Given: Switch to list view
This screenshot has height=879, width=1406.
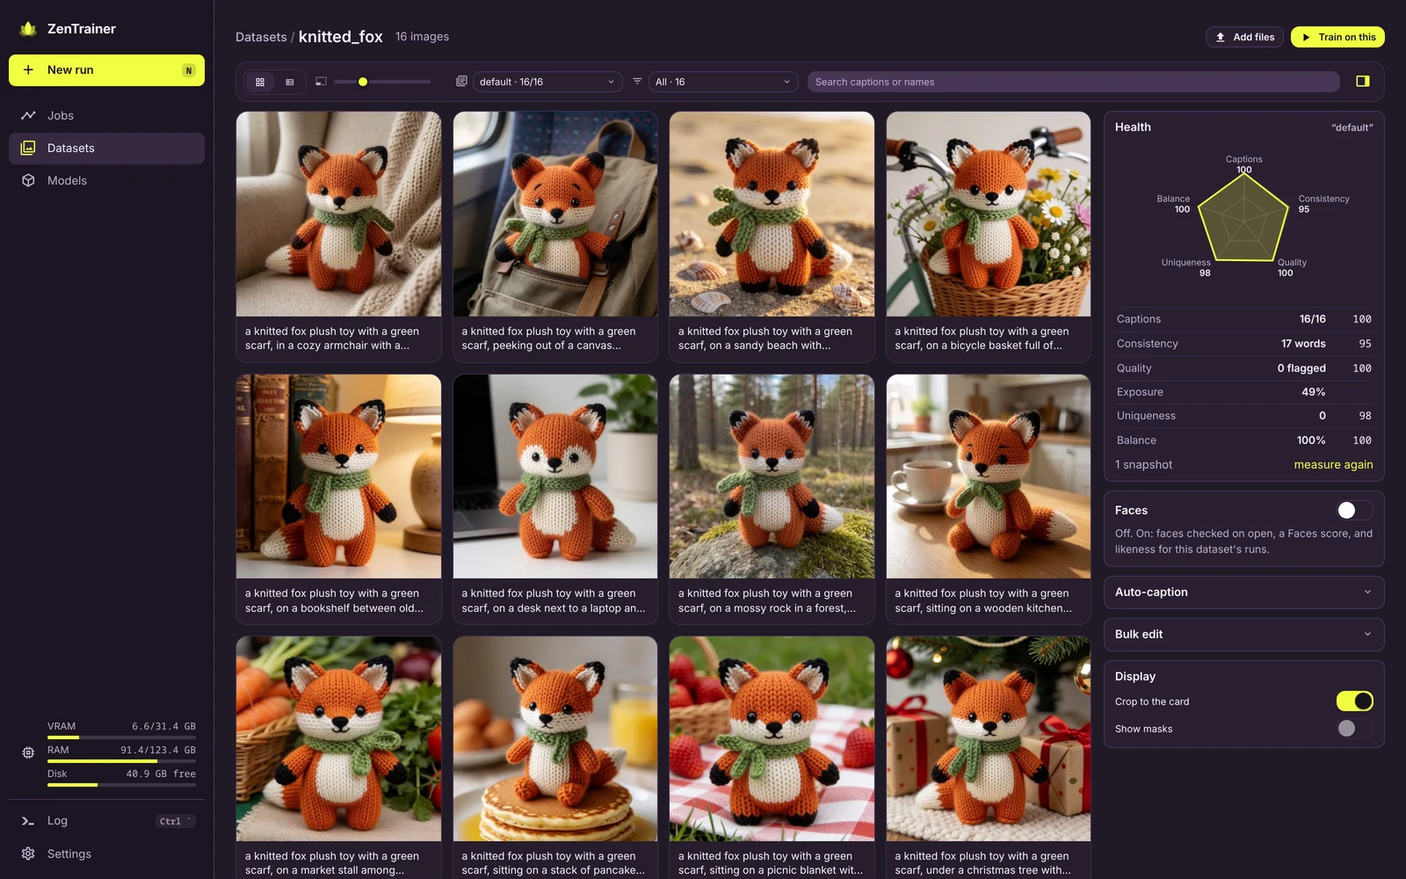Looking at the screenshot, I should coord(290,82).
